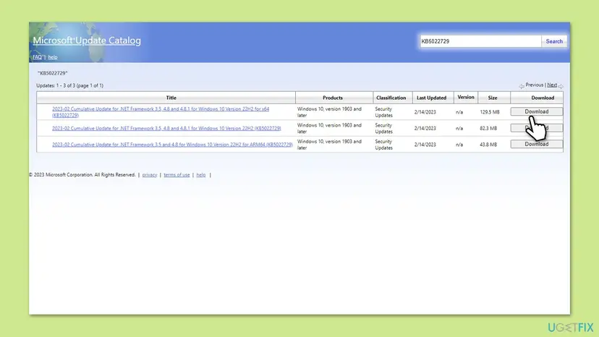This screenshot has height=337, width=599.
Task: Open the help link in the footer
Action: tap(201, 175)
